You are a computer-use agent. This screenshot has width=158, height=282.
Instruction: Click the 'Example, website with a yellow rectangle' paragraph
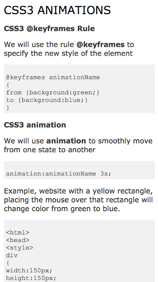78,200
